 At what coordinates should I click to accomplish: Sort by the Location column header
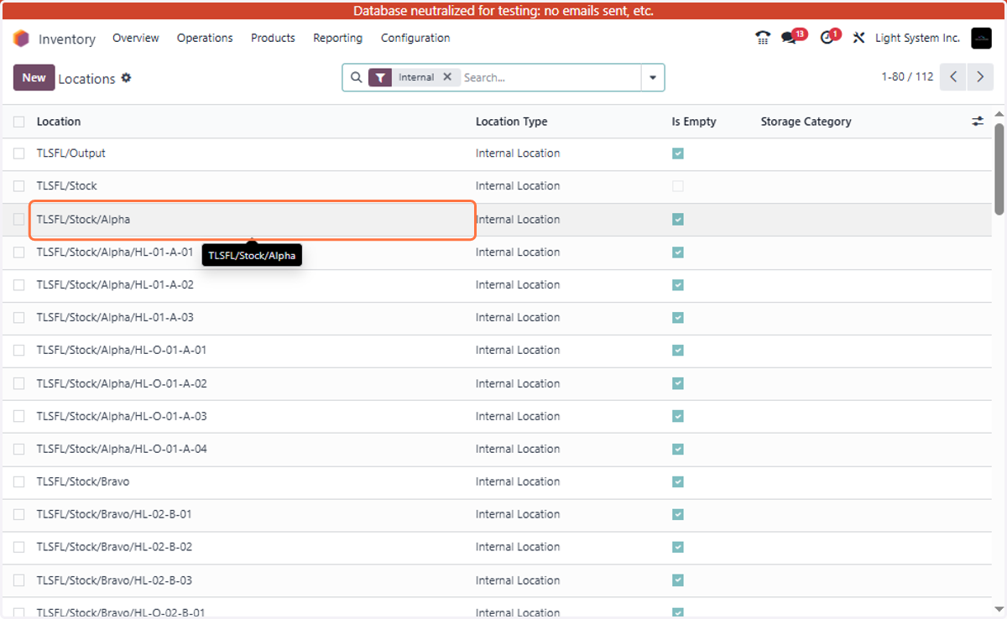(x=59, y=122)
